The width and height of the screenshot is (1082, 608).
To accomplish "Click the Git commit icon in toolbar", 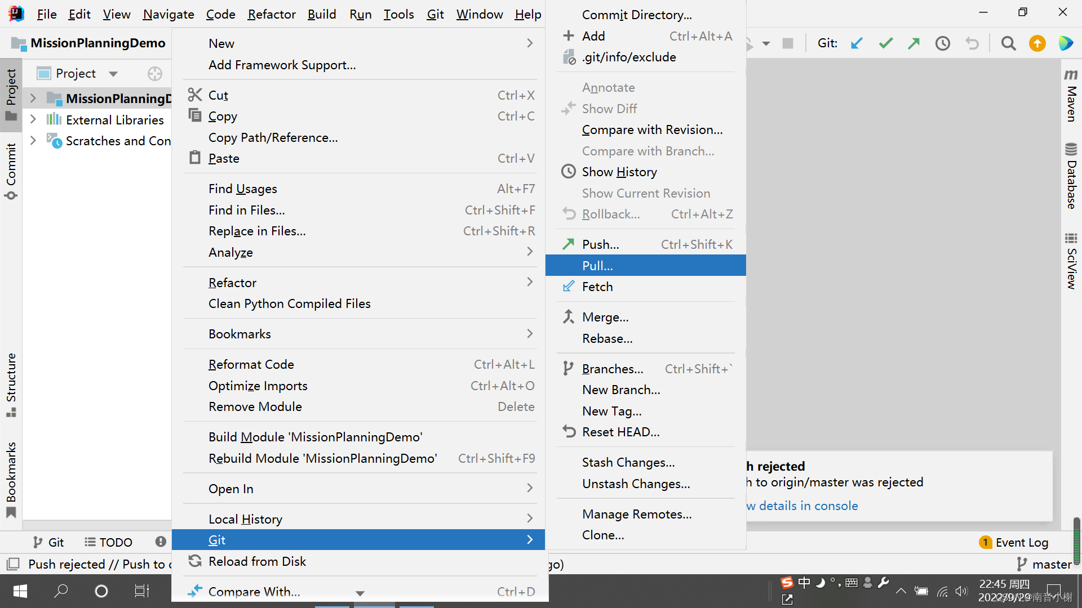I will point(886,42).
